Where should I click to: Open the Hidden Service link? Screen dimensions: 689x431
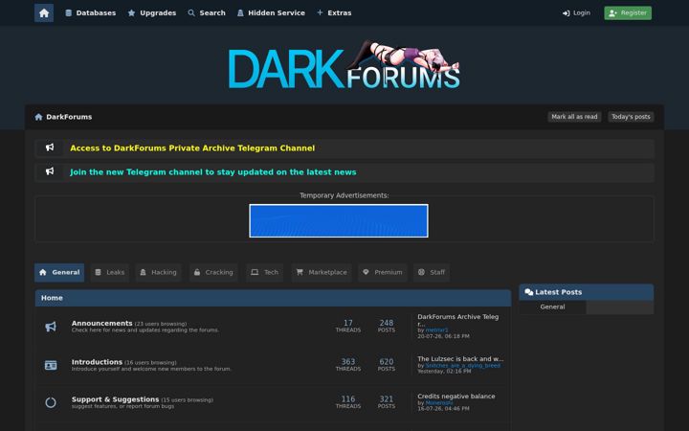tap(271, 12)
